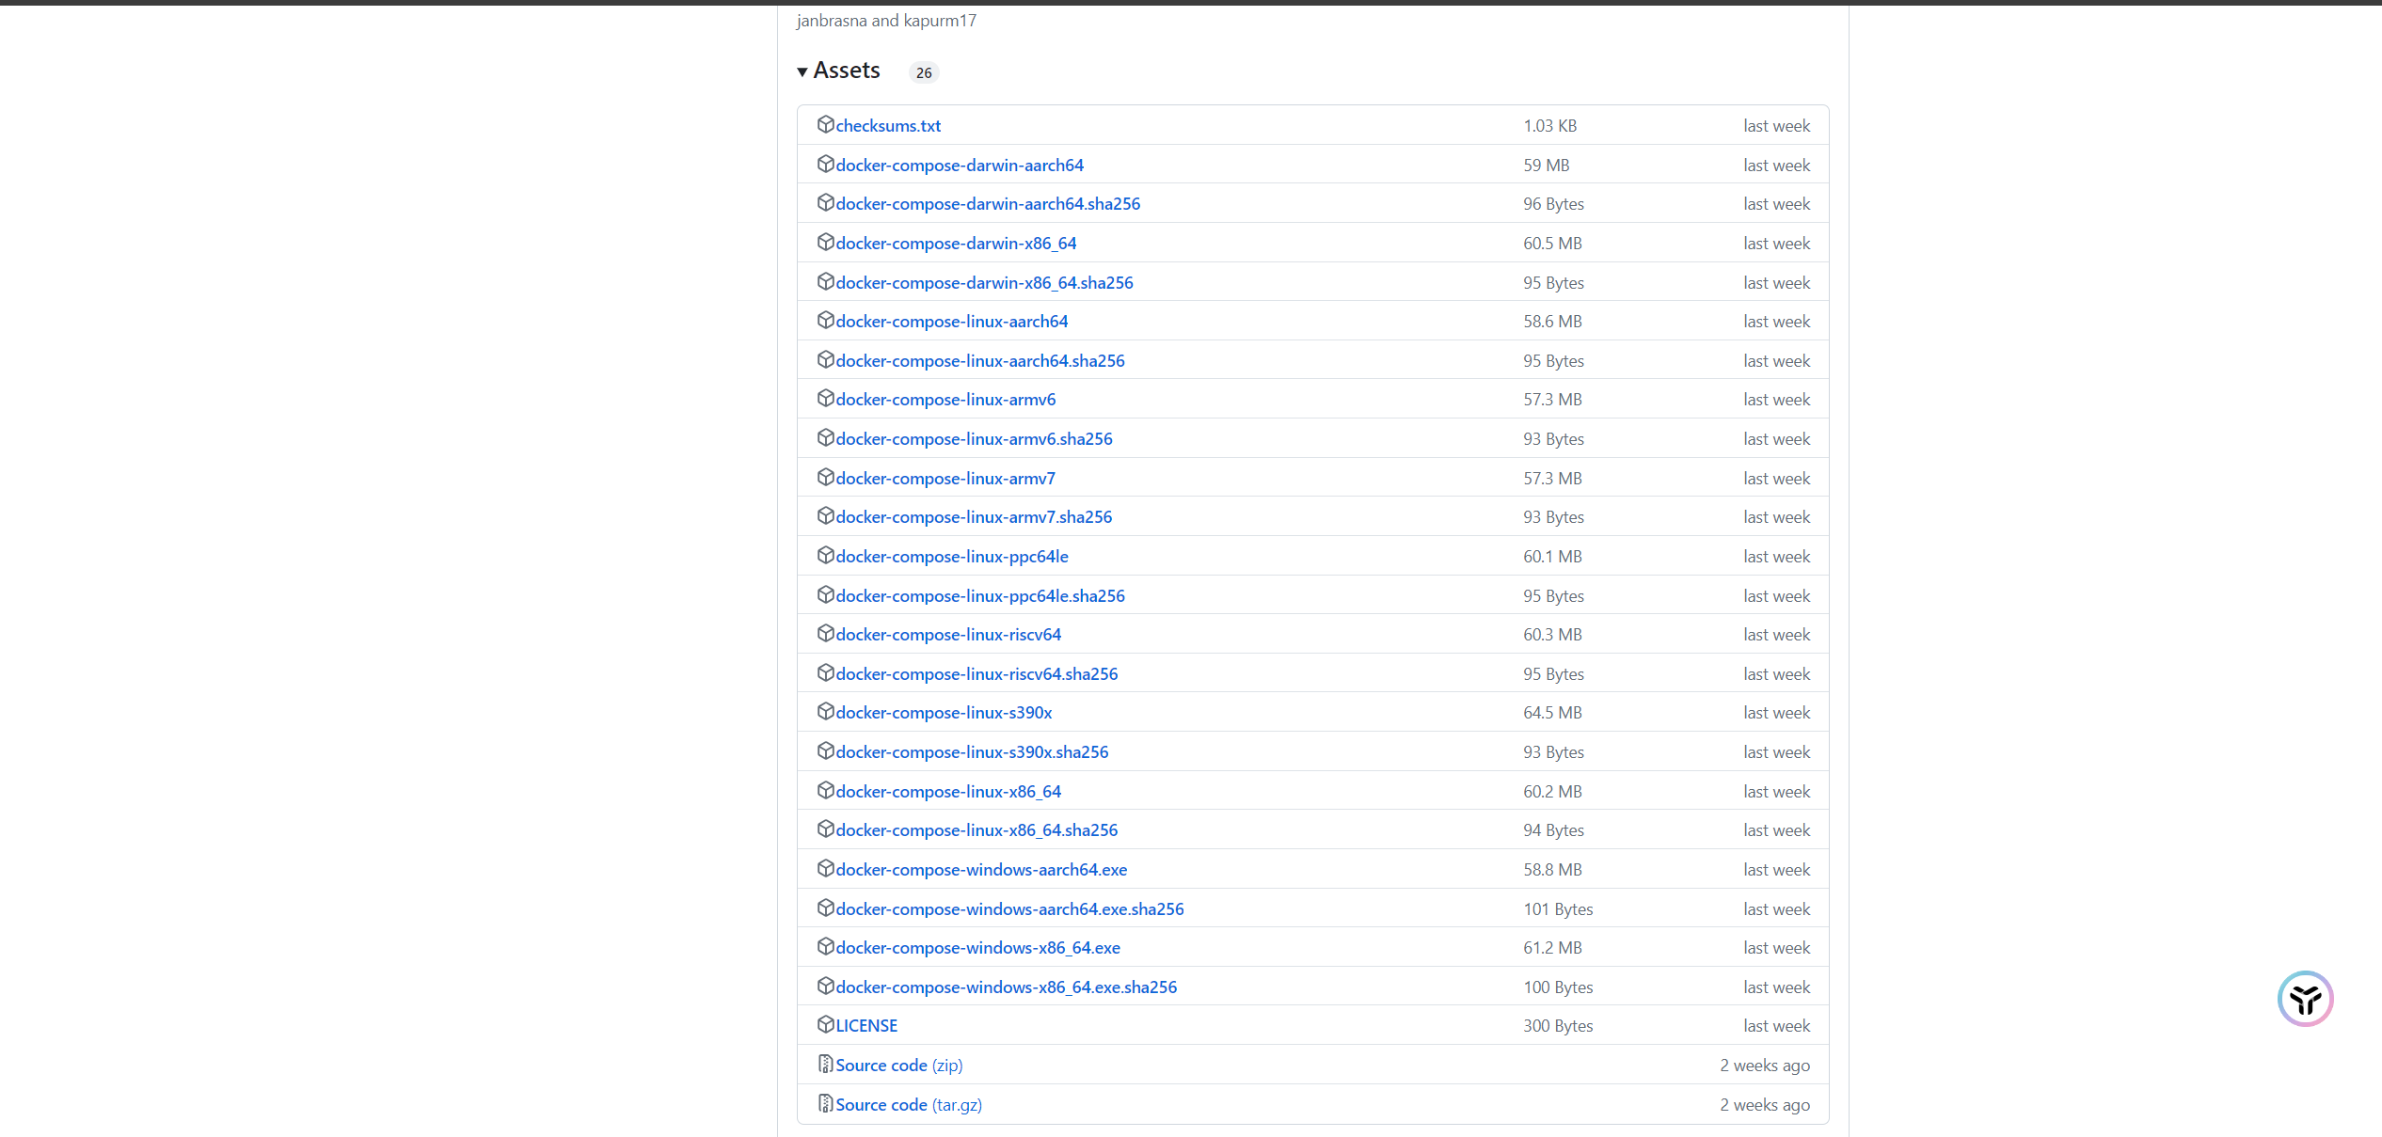Download docker-compose-linux-ppc64le binary
Screen dimensions: 2382x1137
(x=951, y=557)
